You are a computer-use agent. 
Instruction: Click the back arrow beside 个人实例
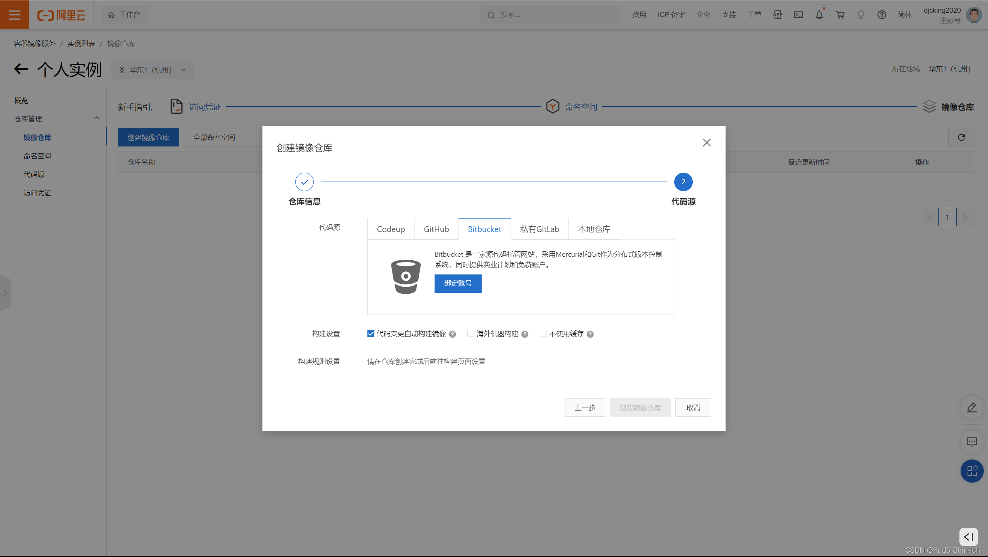(21, 69)
